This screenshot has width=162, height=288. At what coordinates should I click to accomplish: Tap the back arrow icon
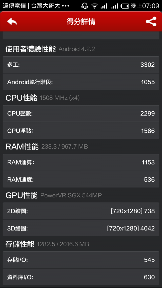tap(12, 22)
